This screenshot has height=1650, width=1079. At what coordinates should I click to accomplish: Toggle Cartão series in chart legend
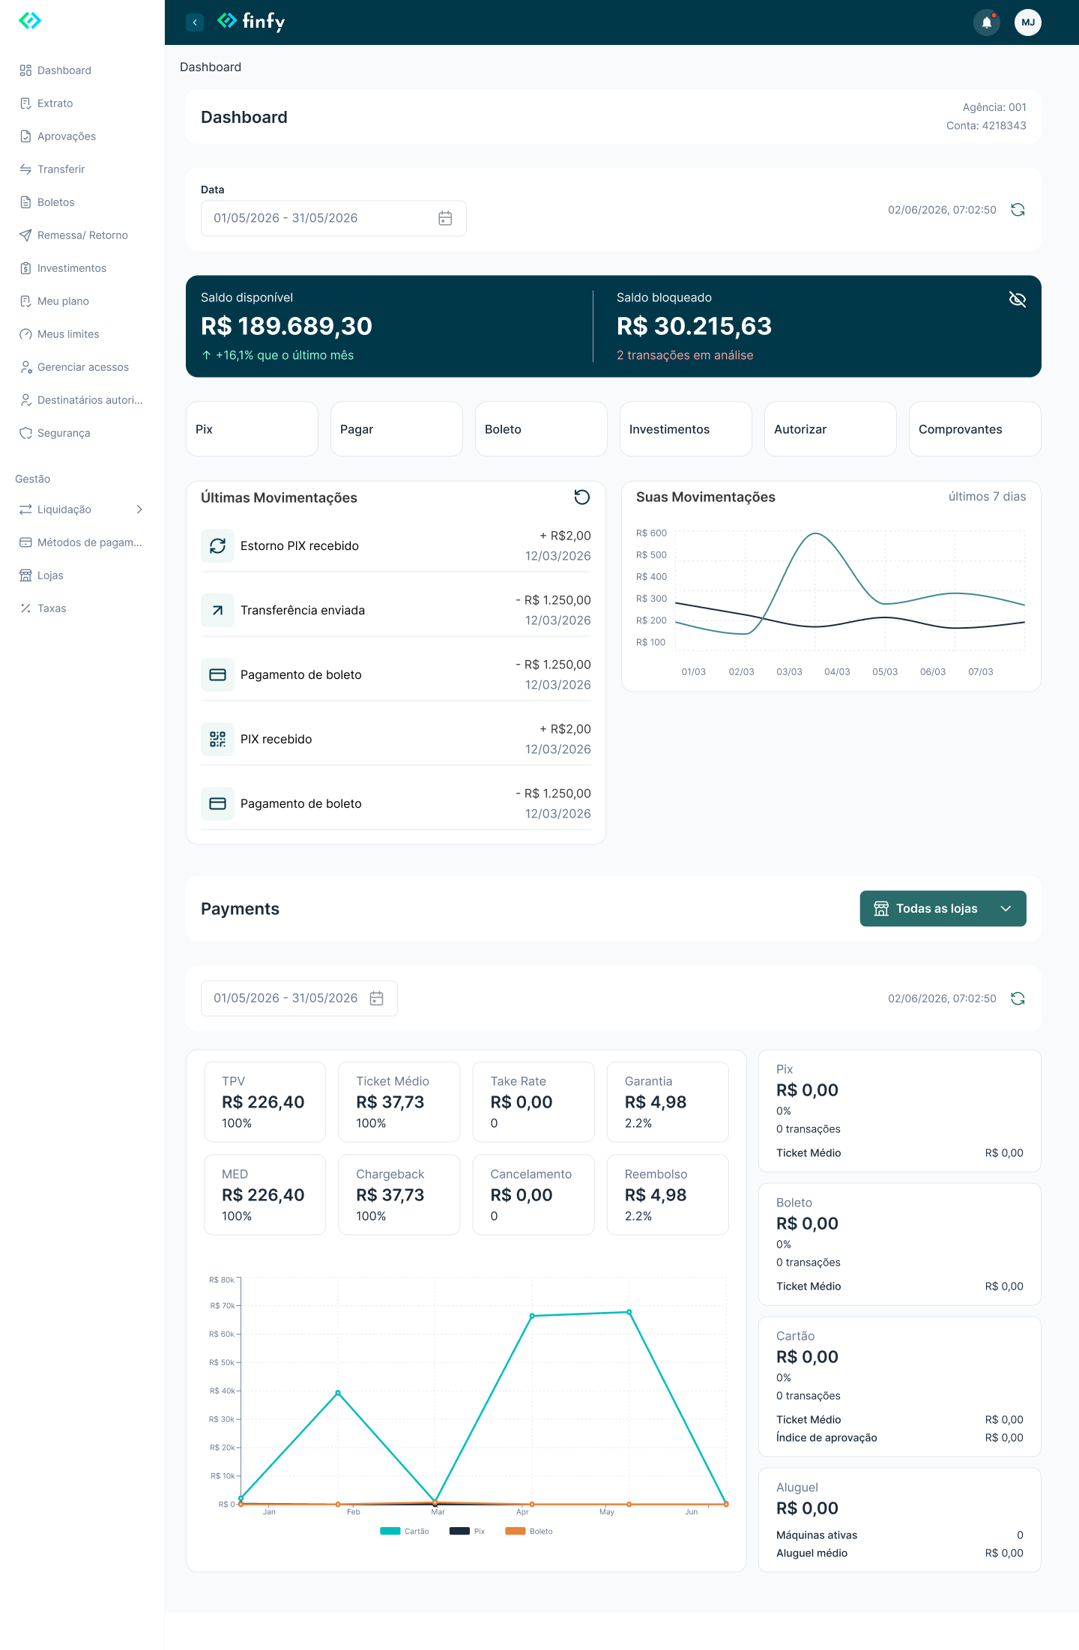405,1531
